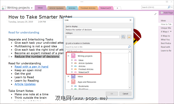174x104 pixels.
Task: Expand the Articles section in the tree
Action: pos(72,66)
